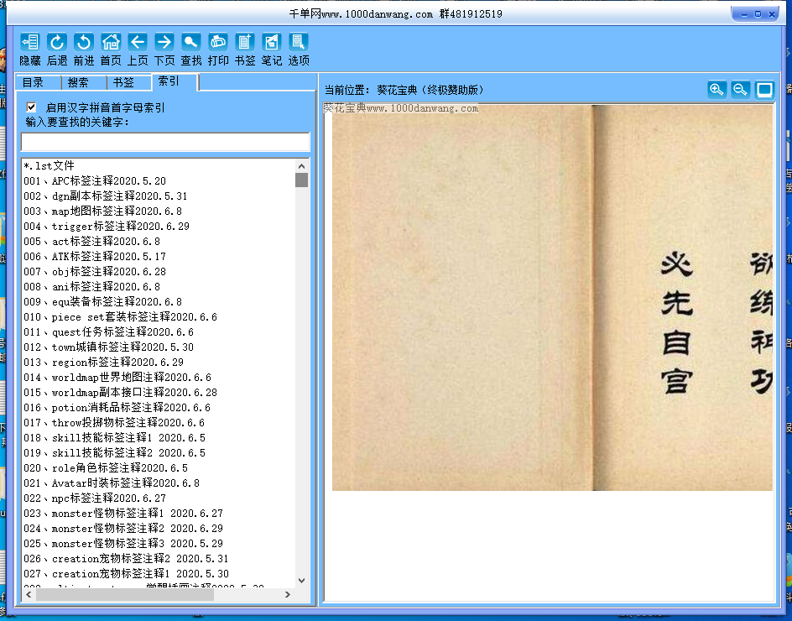The width and height of the screenshot is (792, 621).
Task: Open 004、trigger标签注释2020.6.29
Action: pyautogui.click(x=106, y=227)
